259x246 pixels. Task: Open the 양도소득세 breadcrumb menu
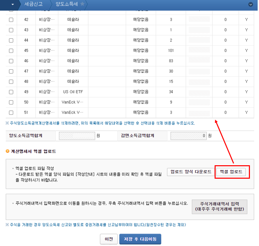point(67,4)
